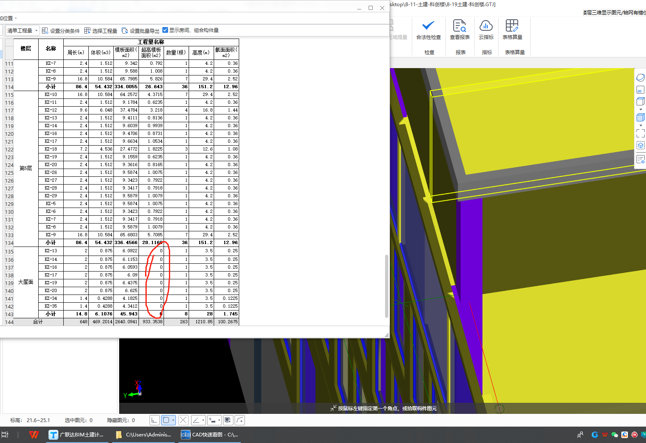Open 表格算量 table quantity tool
Image resolution: width=646 pixels, height=443 pixels.
pos(512,30)
